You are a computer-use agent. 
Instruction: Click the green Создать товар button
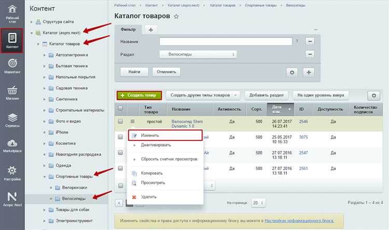coord(139,95)
